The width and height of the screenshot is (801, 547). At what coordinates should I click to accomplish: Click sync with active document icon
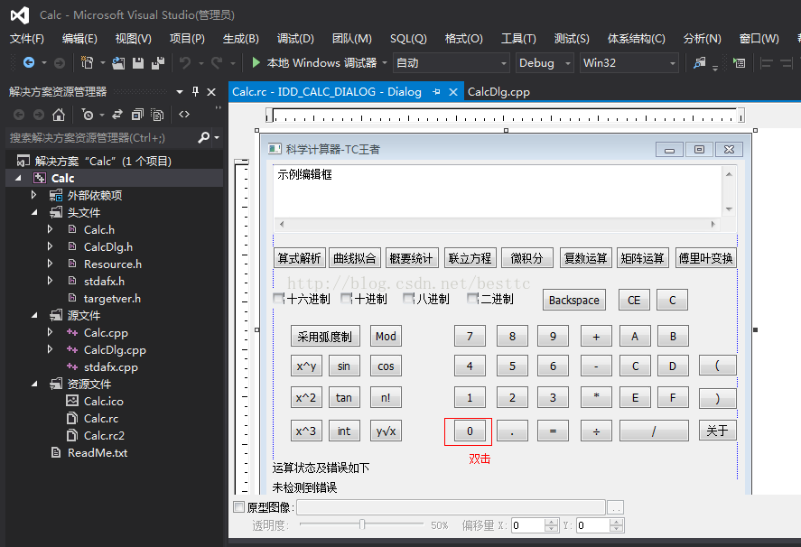(117, 115)
